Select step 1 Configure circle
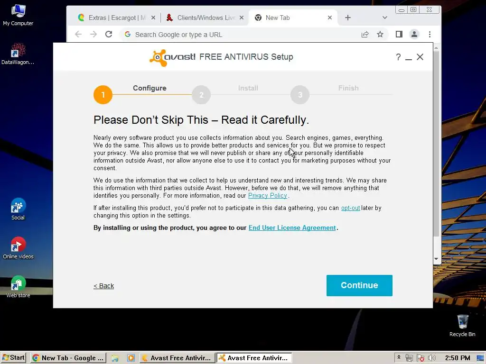Screen dimensions: 486x364 coord(103,95)
